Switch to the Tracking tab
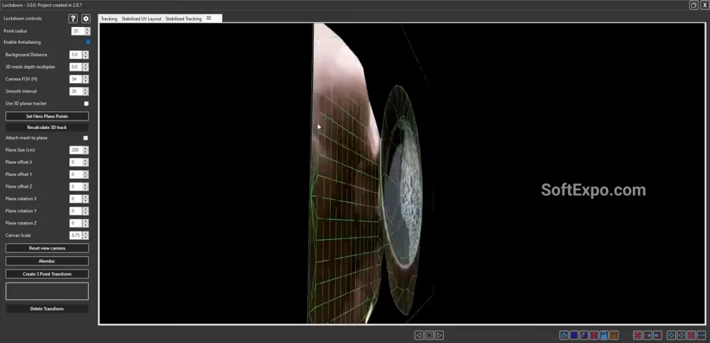Screen dimensions: 710x343 109,19
